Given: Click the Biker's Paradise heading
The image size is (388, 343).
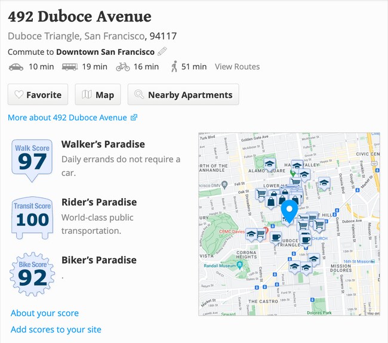Looking at the screenshot, I should click(x=98, y=260).
